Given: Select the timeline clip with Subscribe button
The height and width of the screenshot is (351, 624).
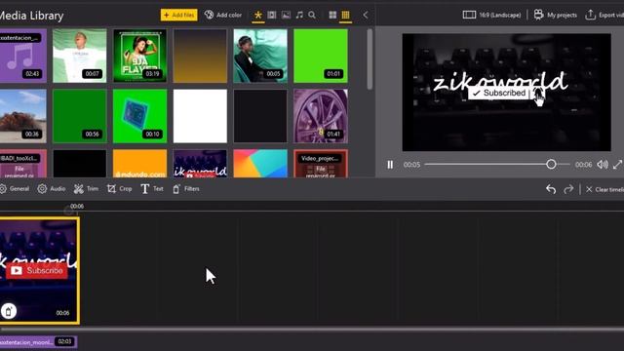Looking at the screenshot, I should 39,270.
